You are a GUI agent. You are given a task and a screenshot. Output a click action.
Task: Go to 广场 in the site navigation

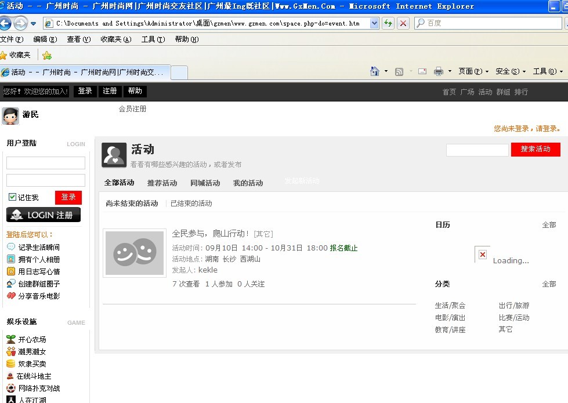467,92
